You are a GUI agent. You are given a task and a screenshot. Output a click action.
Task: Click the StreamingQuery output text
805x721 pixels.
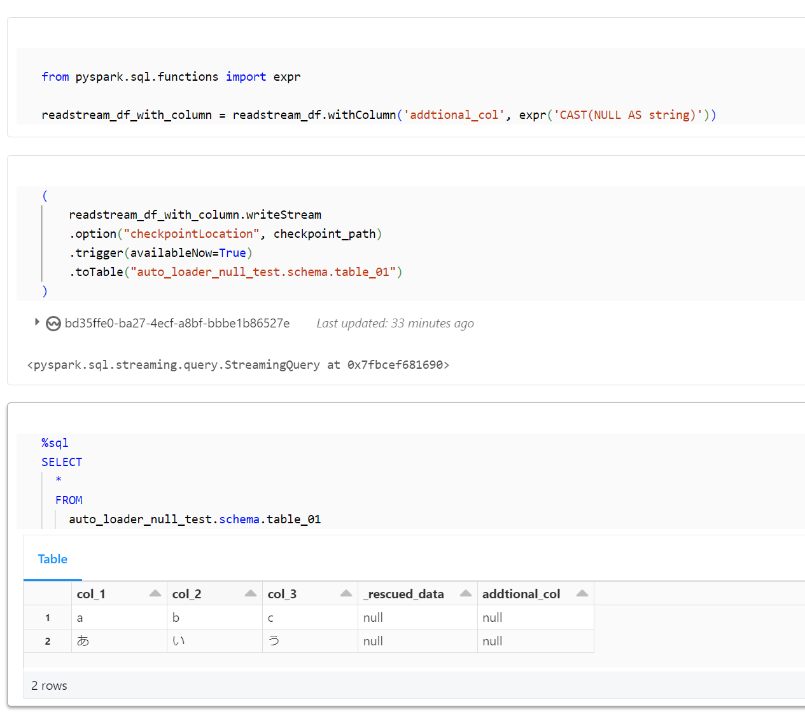tap(238, 365)
